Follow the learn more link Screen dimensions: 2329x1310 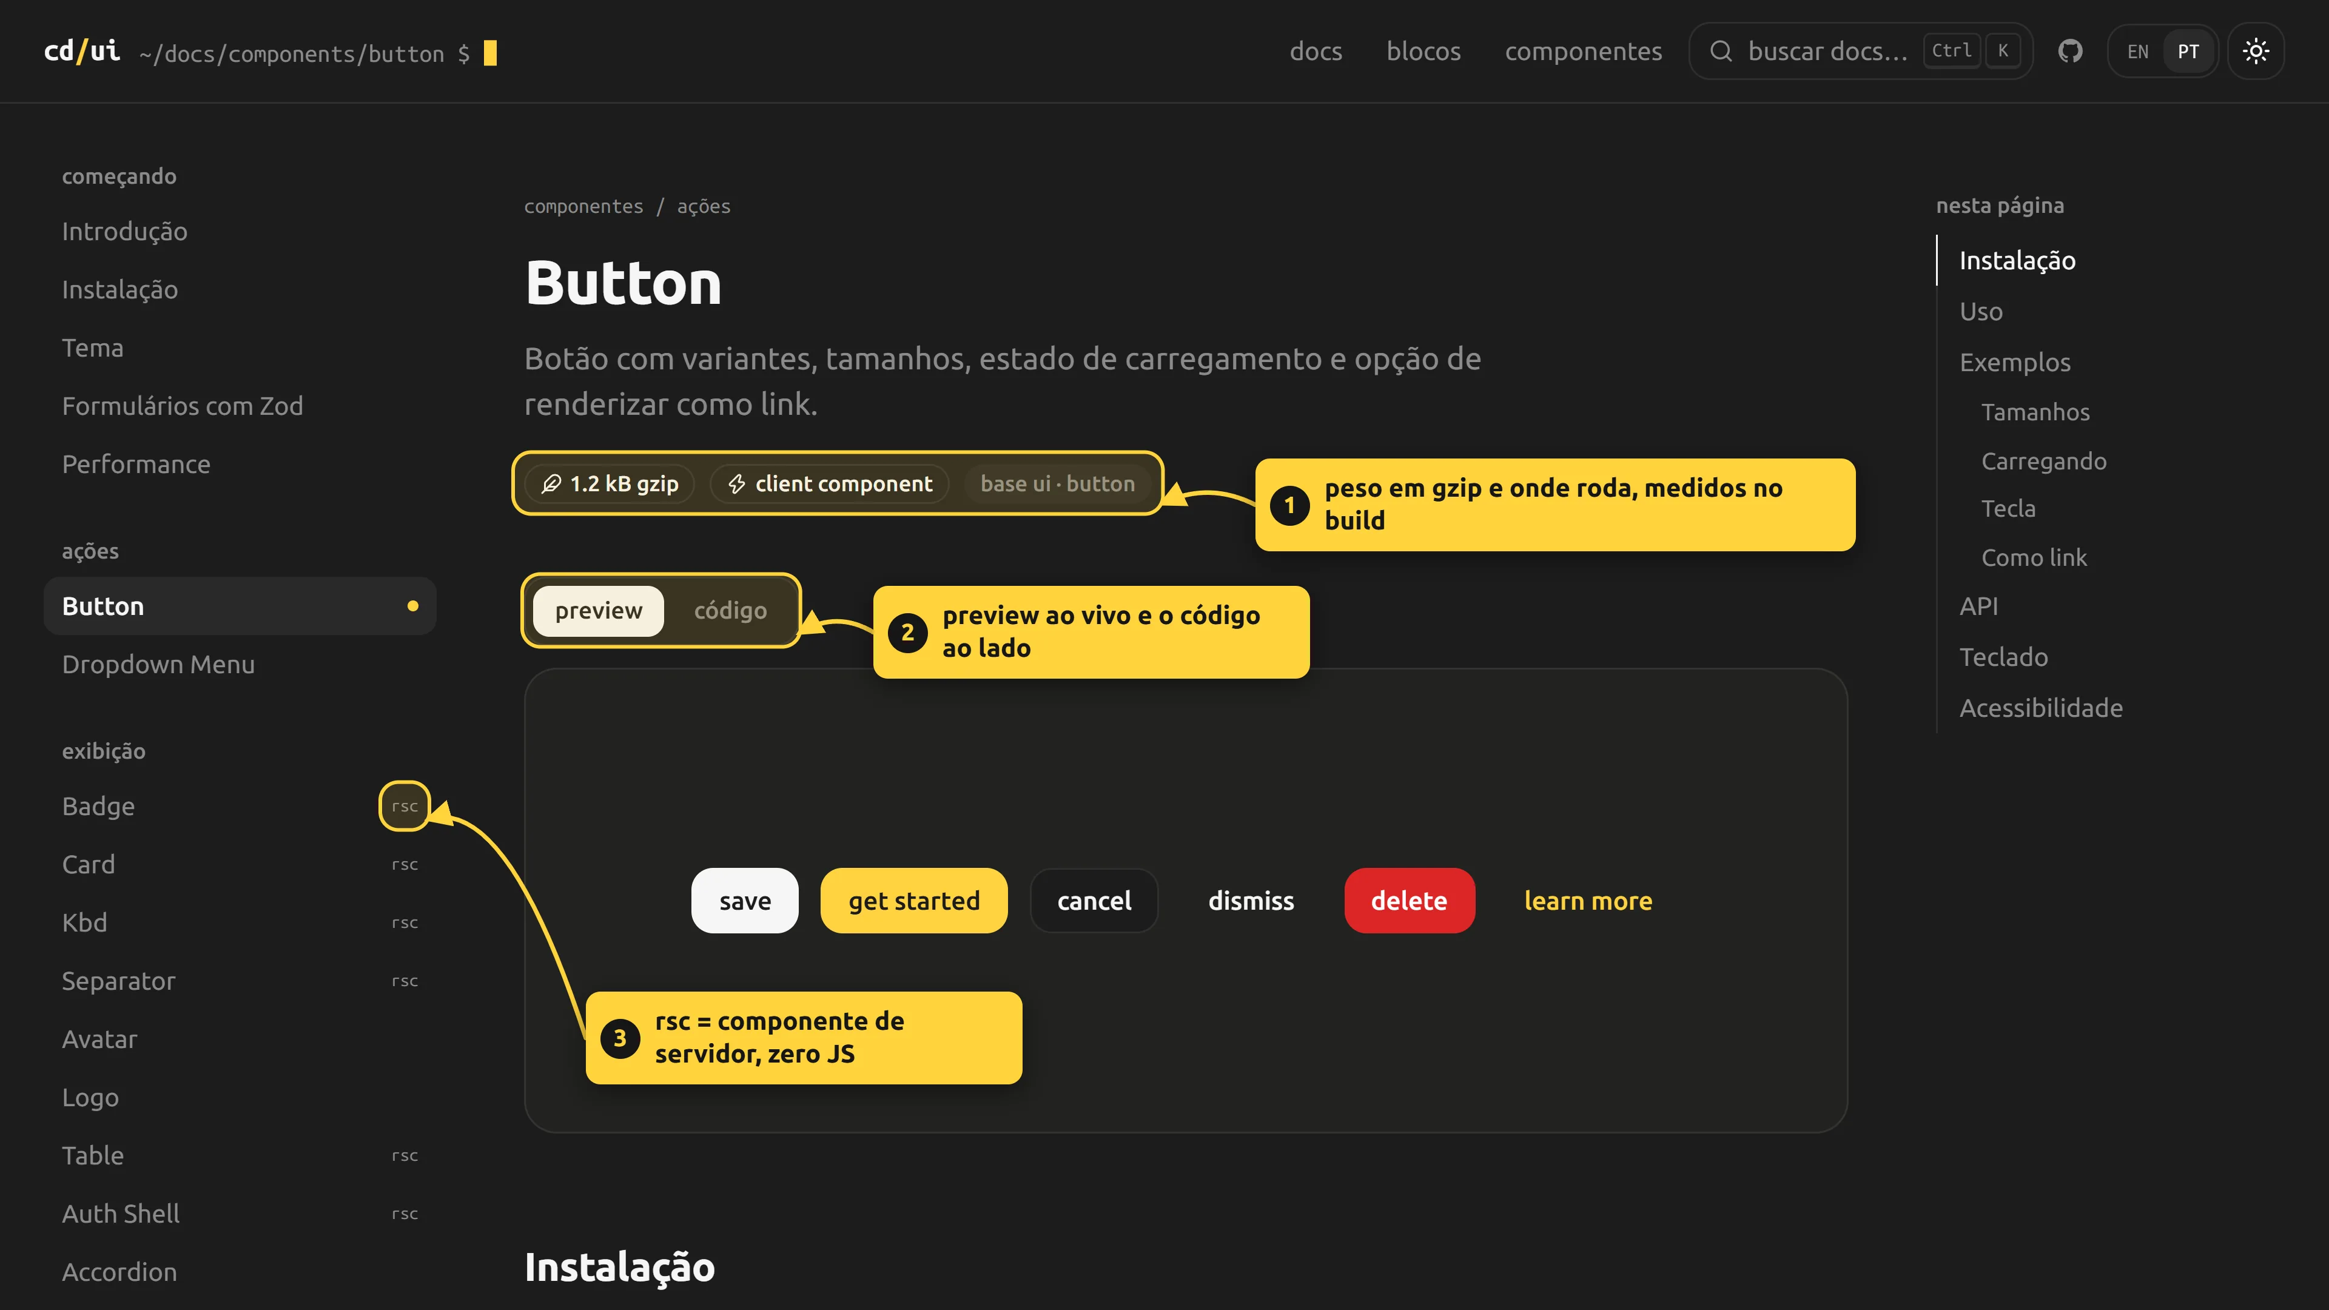[1588, 901]
